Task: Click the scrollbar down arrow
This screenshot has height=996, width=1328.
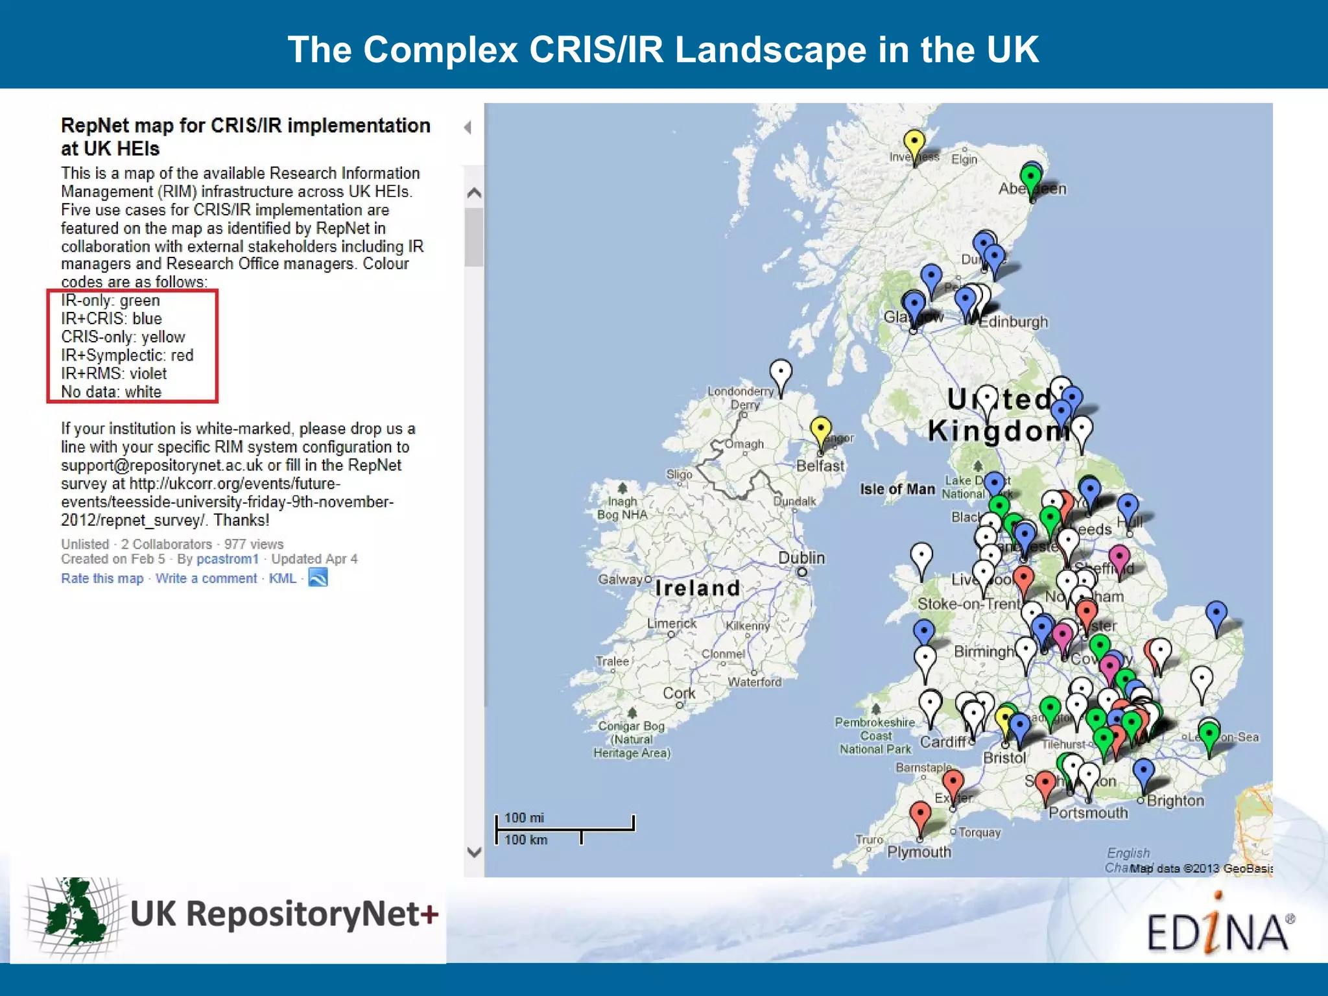Action: click(x=474, y=852)
